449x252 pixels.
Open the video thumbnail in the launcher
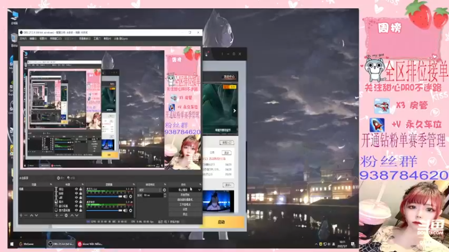pyautogui.click(x=218, y=201)
